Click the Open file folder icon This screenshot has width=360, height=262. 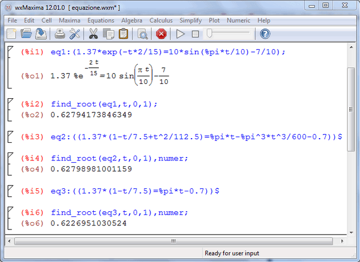[x=26, y=34]
